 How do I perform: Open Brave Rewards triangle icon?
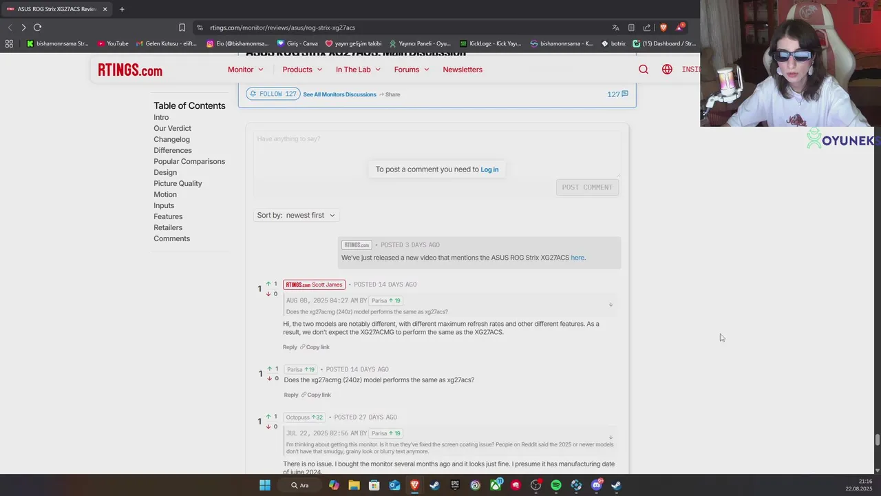[680, 28]
